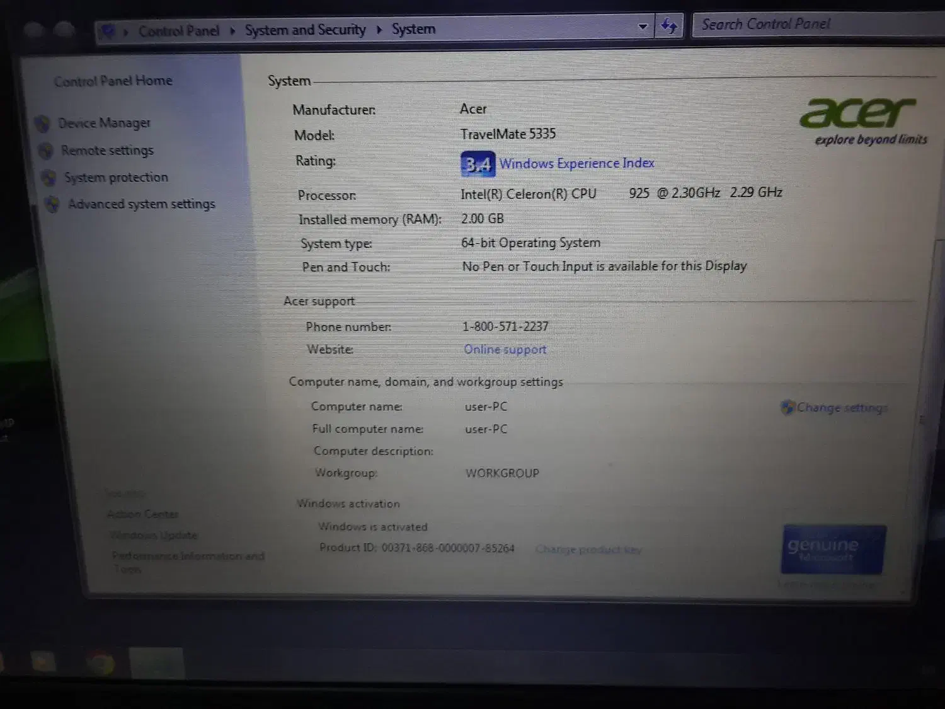Click the navigation Back button
The image size is (945, 709).
pyautogui.click(x=33, y=30)
